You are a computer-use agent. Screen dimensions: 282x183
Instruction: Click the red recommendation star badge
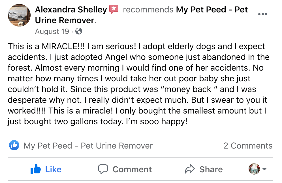[x=114, y=9]
